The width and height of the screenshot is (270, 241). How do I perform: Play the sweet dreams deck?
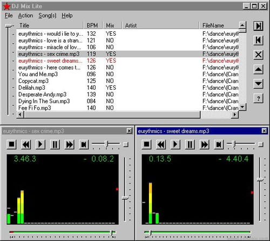[175, 144]
